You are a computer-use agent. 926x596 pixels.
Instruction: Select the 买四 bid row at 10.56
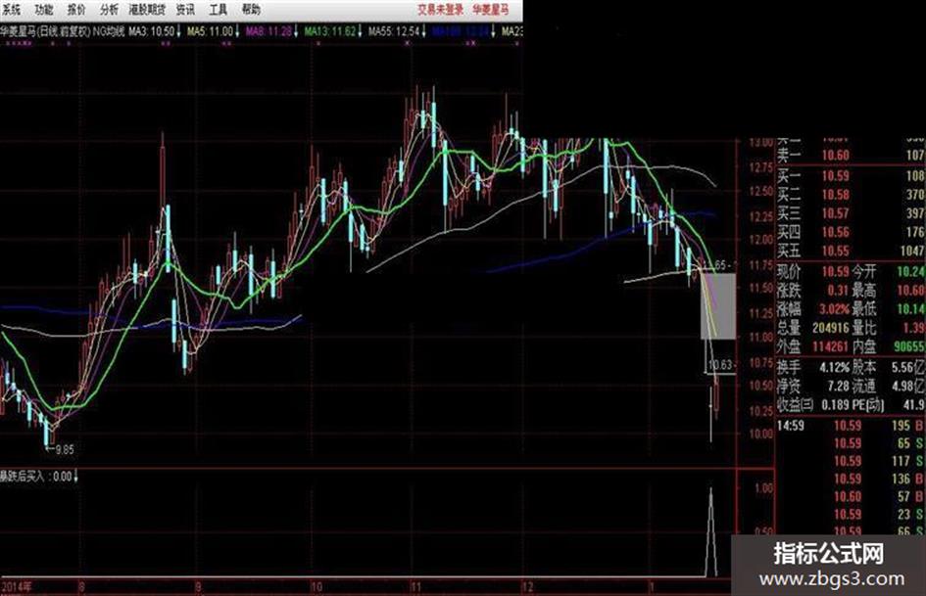[850, 233]
